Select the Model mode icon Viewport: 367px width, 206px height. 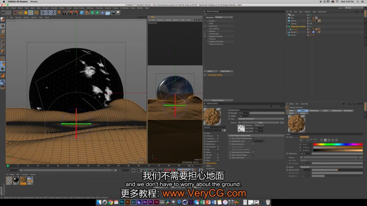click(x=3, y=26)
